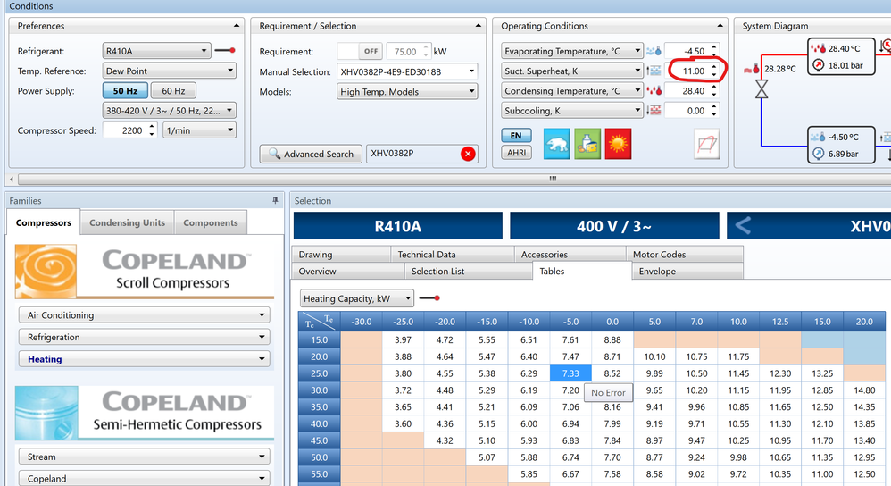Pin the Families panel

click(x=275, y=201)
